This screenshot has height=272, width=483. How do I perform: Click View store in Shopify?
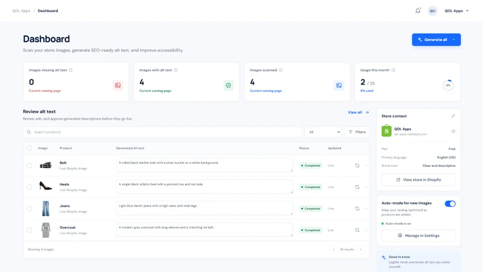pos(418,180)
